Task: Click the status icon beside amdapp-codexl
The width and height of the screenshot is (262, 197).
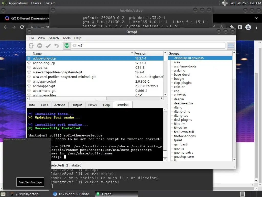Action: click(29, 81)
